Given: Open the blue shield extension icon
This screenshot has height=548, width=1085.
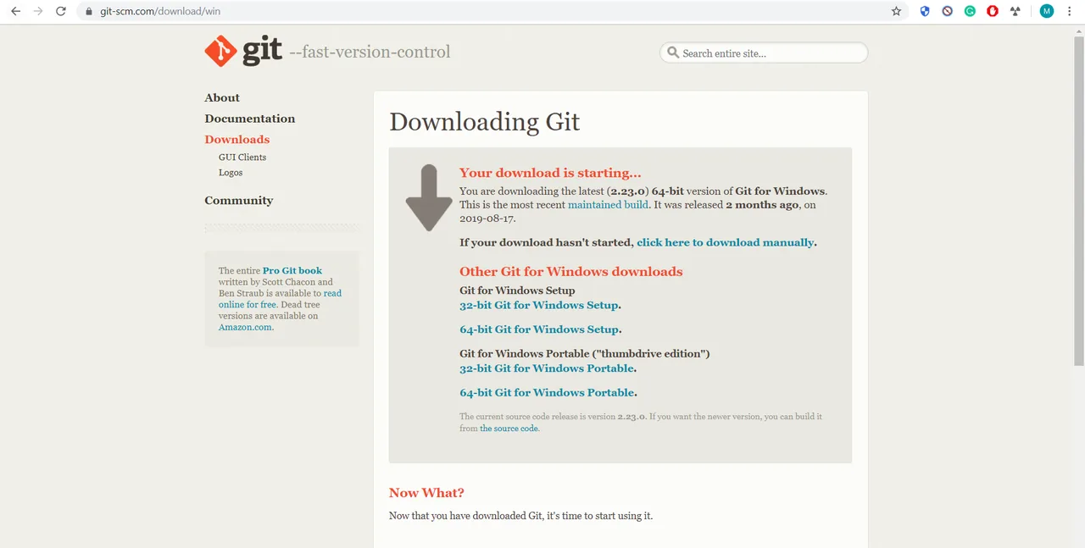Looking at the screenshot, I should 925,12.
